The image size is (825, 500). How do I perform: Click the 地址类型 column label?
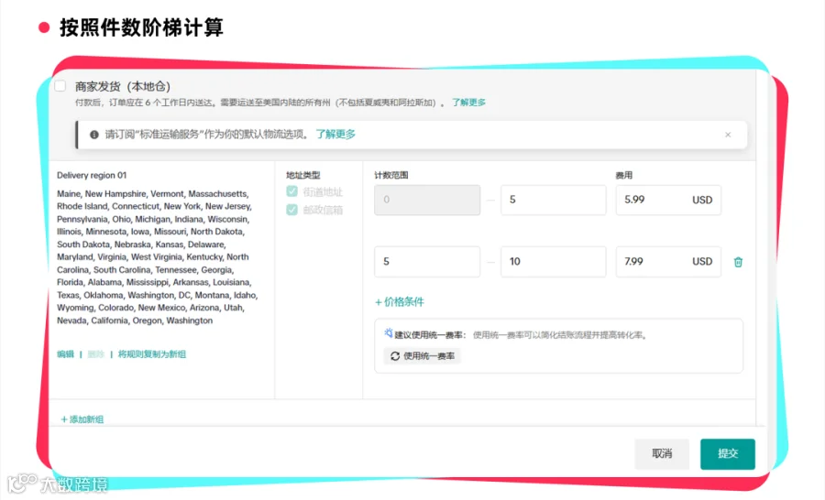tap(303, 175)
